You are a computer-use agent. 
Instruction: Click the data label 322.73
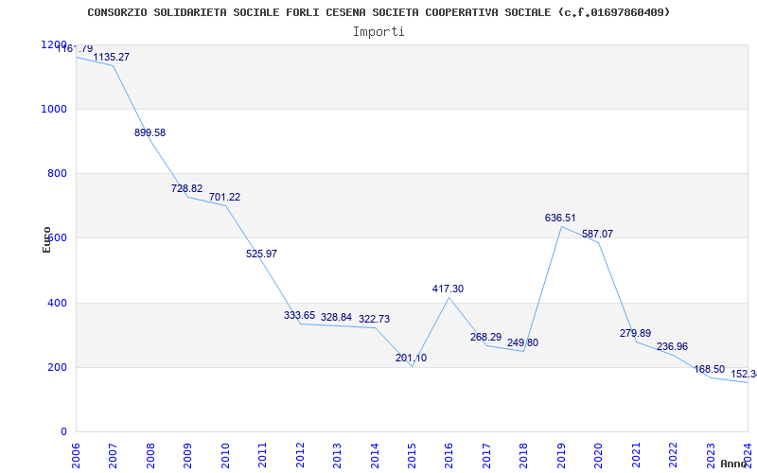pos(374,319)
